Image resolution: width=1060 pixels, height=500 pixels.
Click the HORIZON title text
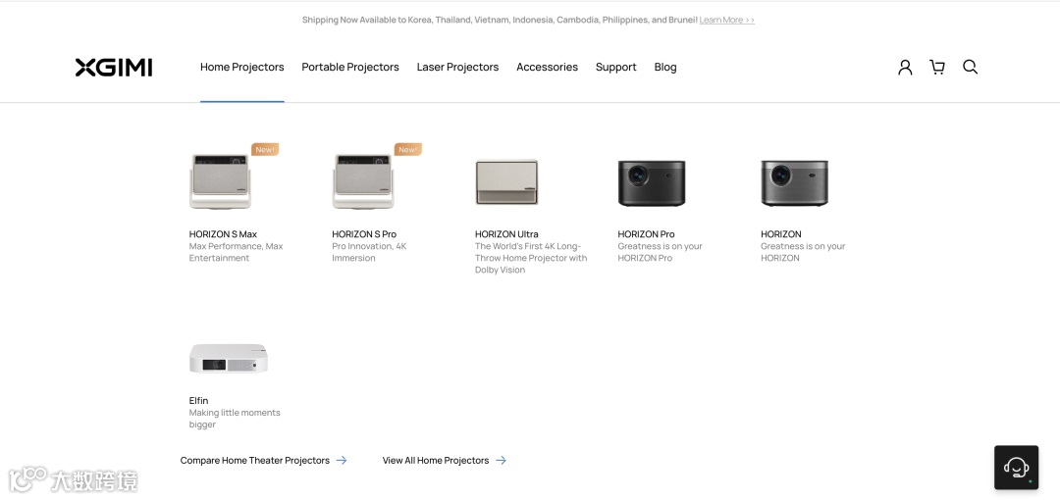(781, 234)
